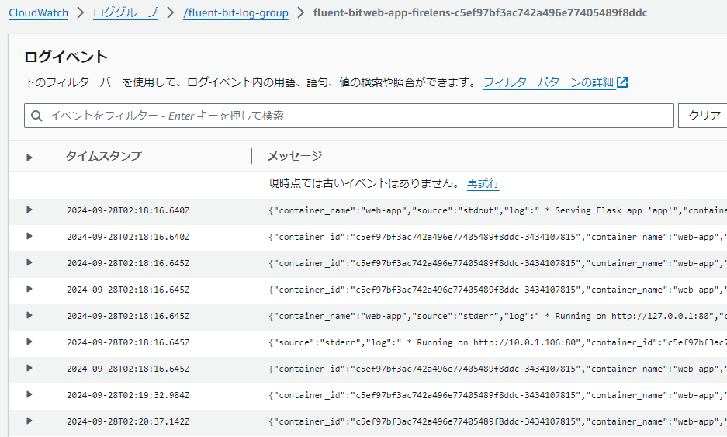The height and width of the screenshot is (437, 727).
Task: Focus the イベントをフィルター search field
Action: click(x=348, y=116)
